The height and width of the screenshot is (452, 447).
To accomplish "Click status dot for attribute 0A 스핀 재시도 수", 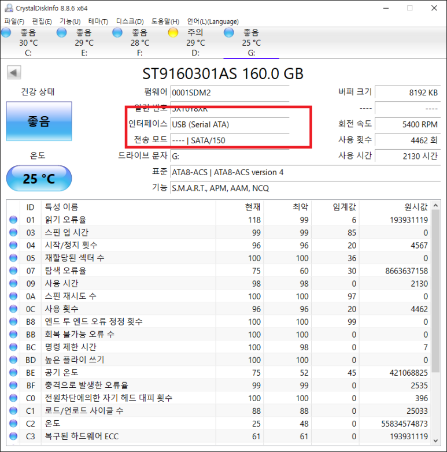I will (x=13, y=296).
